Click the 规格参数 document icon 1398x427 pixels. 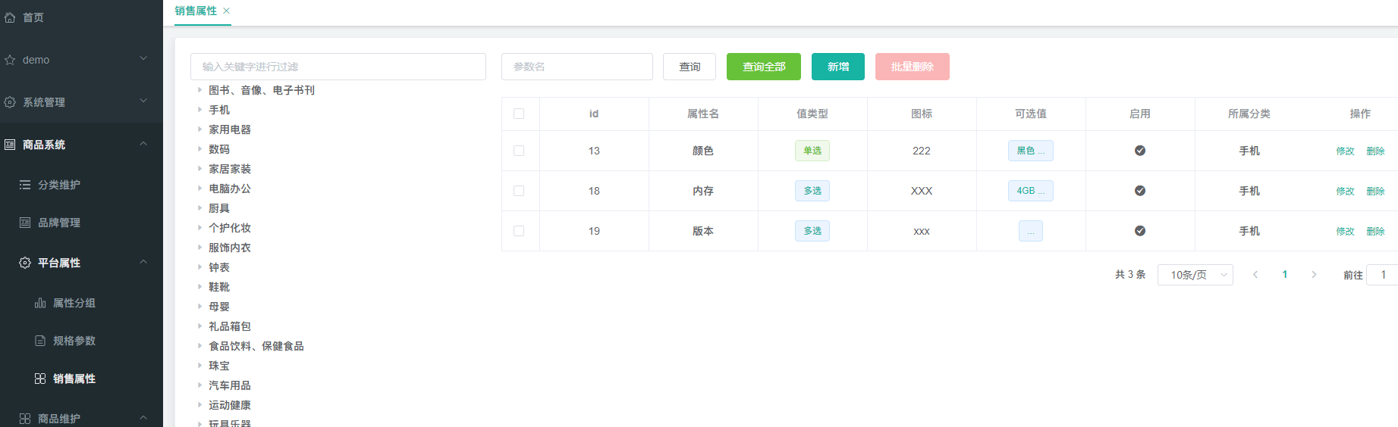[40, 341]
